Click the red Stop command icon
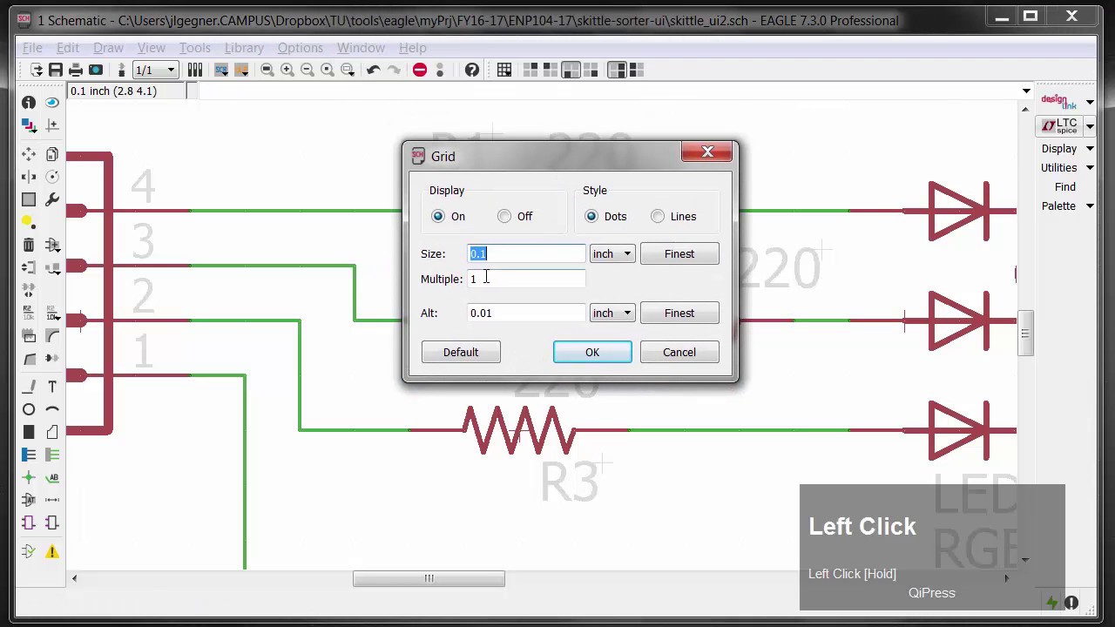This screenshot has height=627, width=1115. pos(420,70)
